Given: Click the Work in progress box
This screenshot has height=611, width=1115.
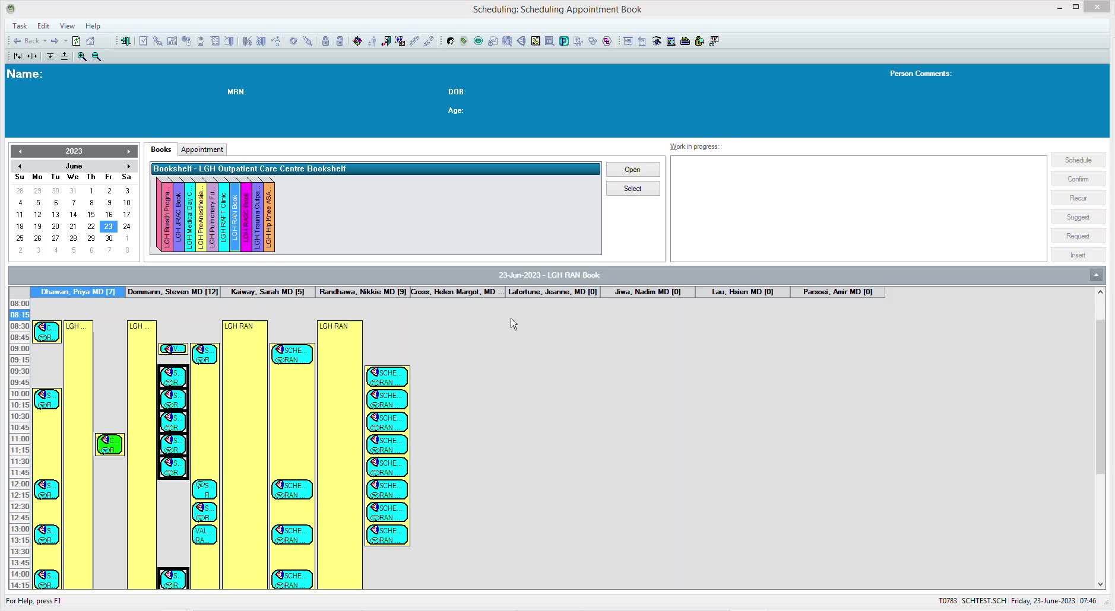Looking at the screenshot, I should tap(859, 209).
